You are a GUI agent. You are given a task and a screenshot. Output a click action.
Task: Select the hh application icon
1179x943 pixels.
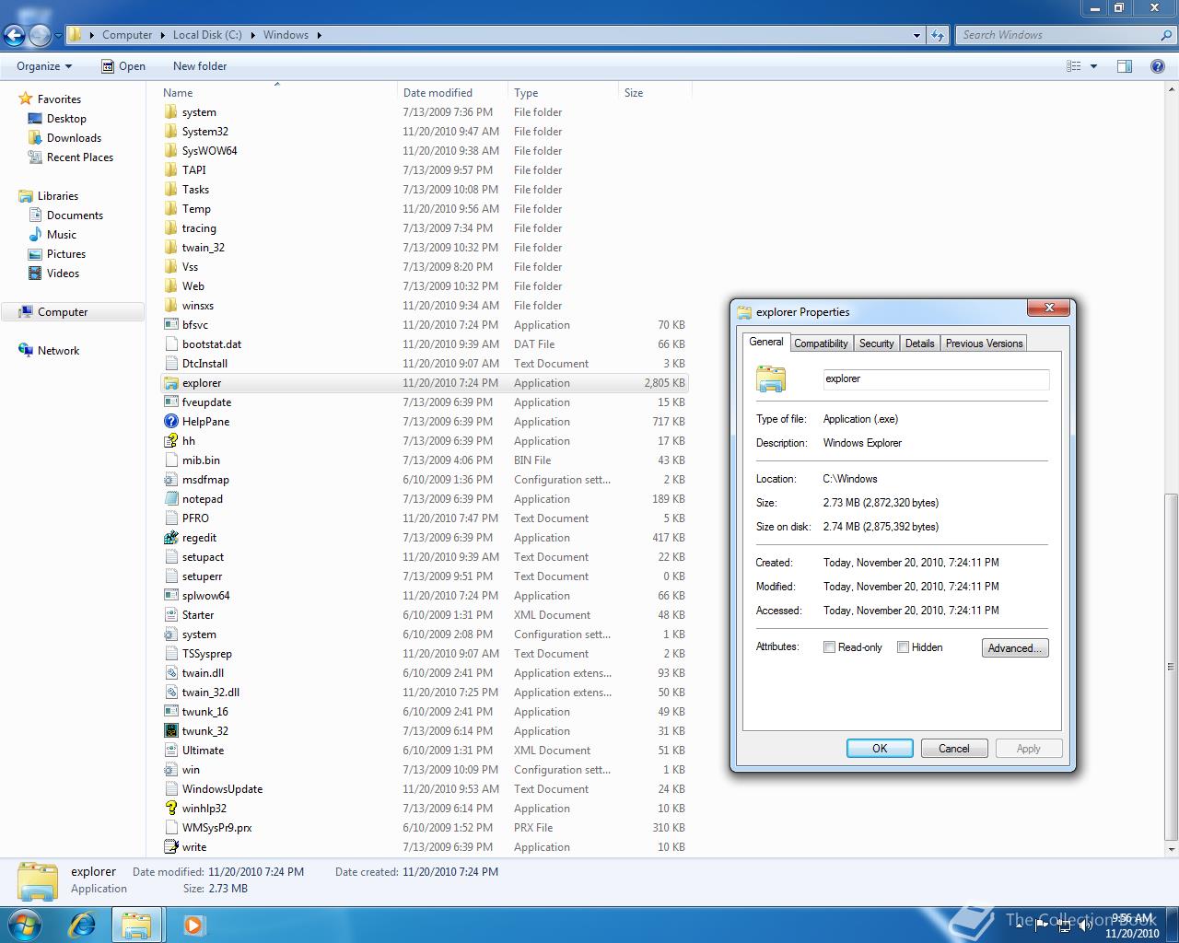[x=170, y=441]
